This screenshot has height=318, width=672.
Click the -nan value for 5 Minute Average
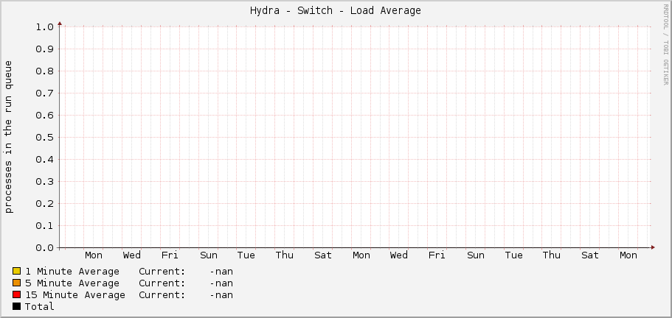tap(221, 283)
